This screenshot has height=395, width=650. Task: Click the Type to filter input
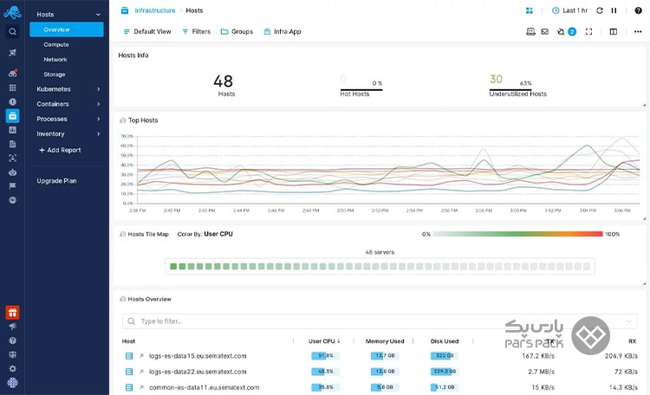(380, 321)
